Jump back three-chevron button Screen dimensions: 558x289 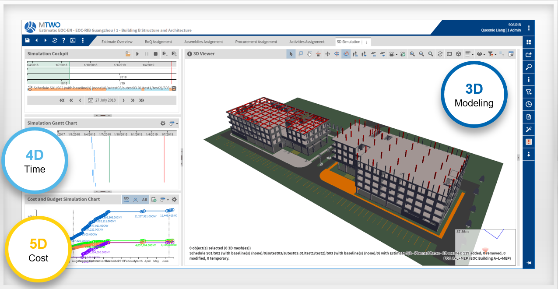(62, 100)
